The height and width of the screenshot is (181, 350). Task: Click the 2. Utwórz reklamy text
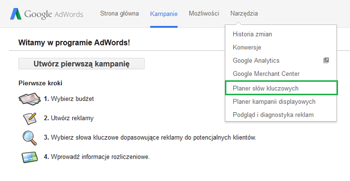point(68,118)
